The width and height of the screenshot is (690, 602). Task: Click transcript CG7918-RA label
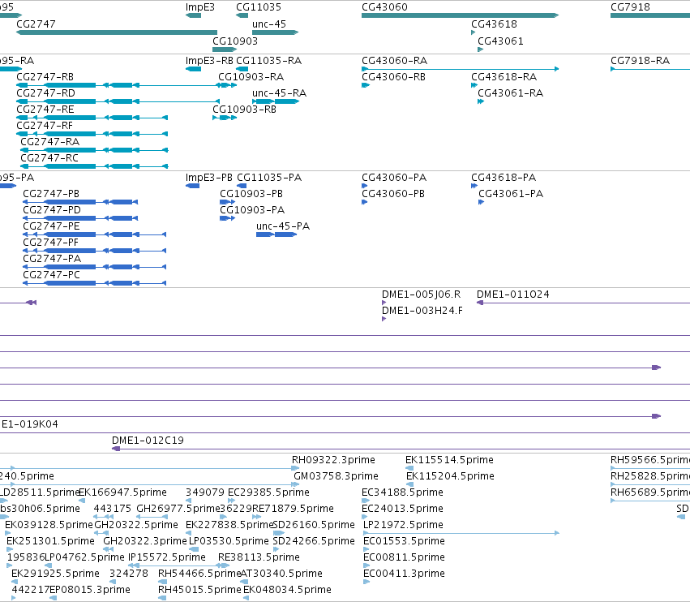pyautogui.click(x=641, y=61)
